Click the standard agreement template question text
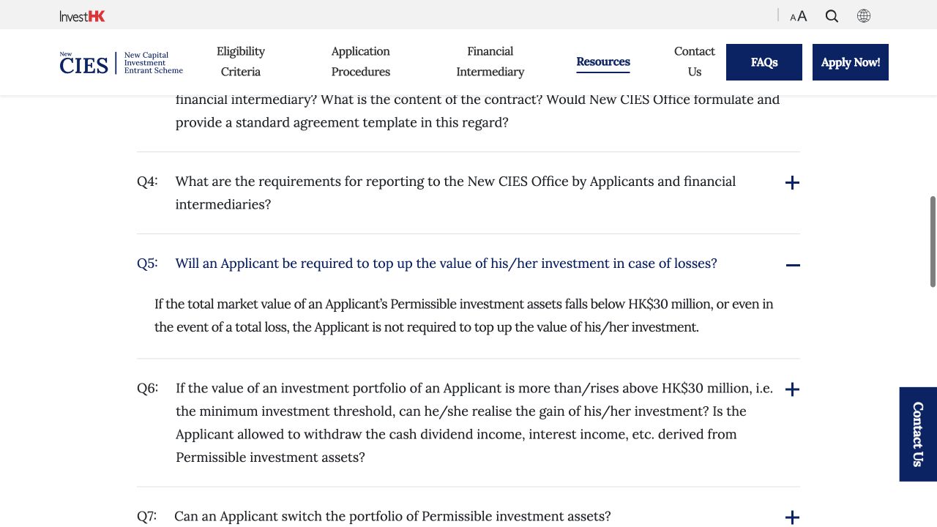This screenshot has width=937, height=527. point(477,111)
